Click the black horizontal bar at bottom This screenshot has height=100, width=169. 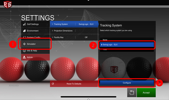(x=88, y=97)
